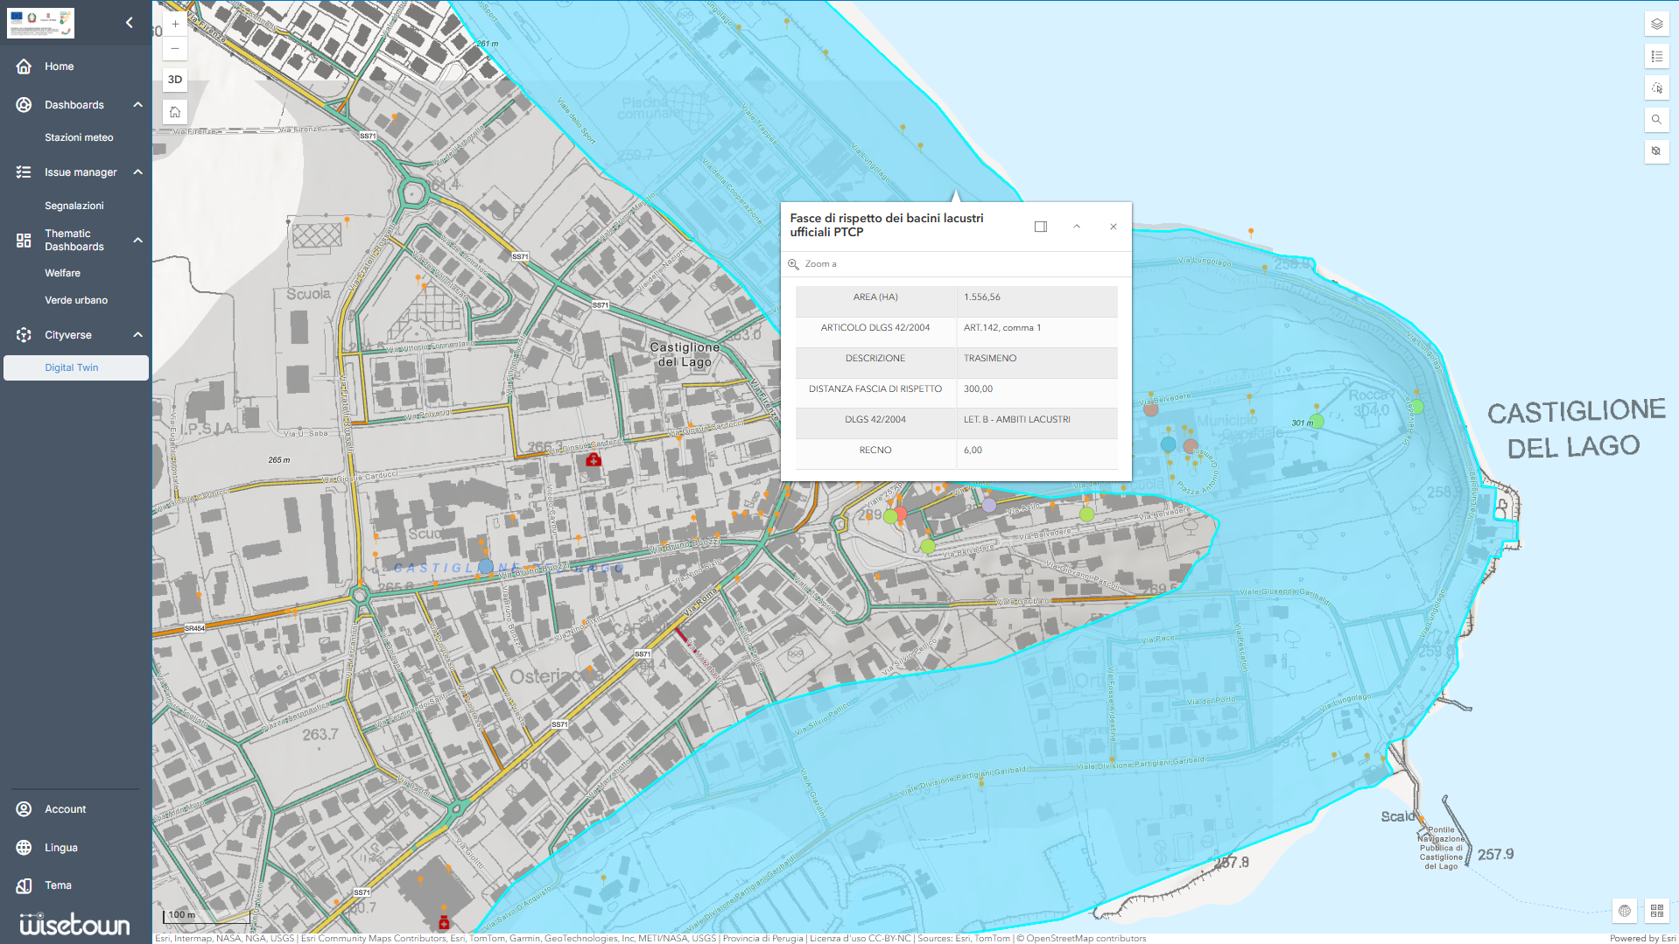Image resolution: width=1679 pixels, height=944 pixels.
Task: Click the popup title Fasce di rispetto
Action: click(x=887, y=225)
